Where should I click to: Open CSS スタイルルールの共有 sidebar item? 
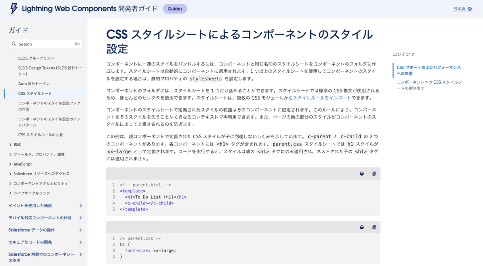click(41, 135)
